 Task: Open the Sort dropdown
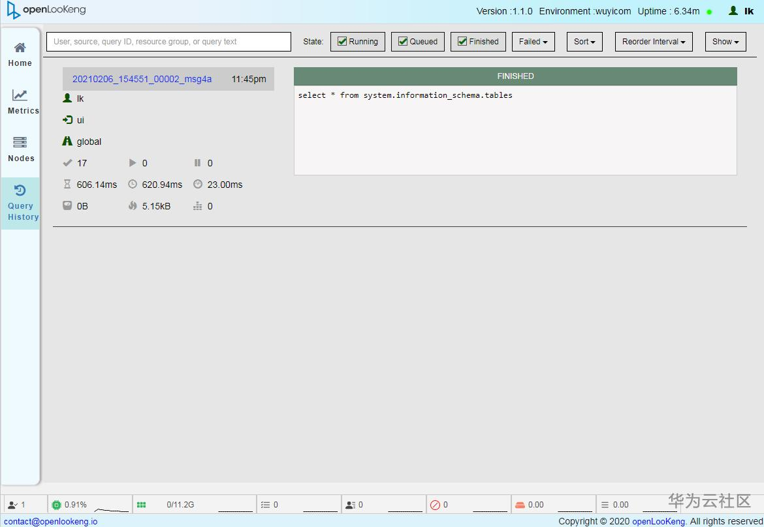584,42
